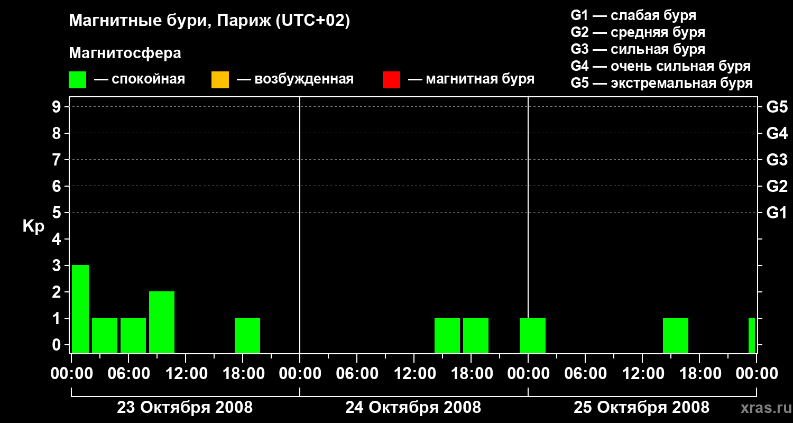793x423 pixels.
Task: Click the right-axis 'G2' level label
Action: pyautogui.click(x=777, y=186)
